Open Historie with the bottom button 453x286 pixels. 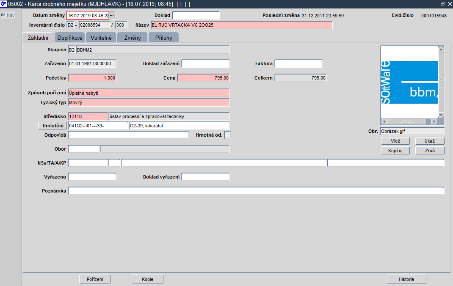[x=406, y=279]
